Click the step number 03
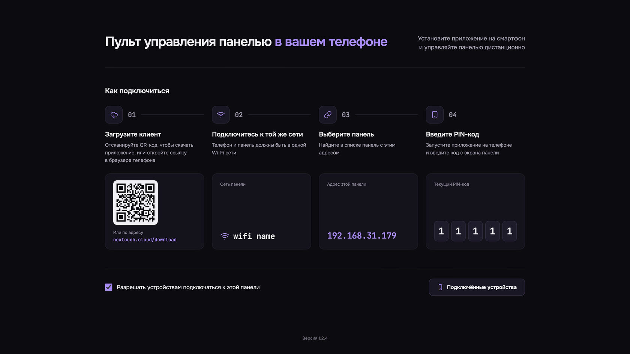Image resolution: width=630 pixels, height=354 pixels. (346, 115)
